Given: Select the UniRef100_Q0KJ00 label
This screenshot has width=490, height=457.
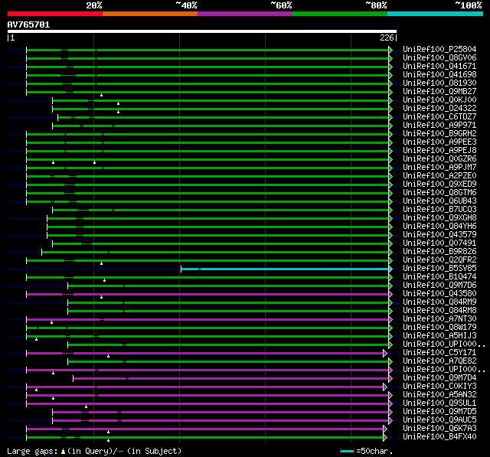Looking at the screenshot, I should coord(439,100).
